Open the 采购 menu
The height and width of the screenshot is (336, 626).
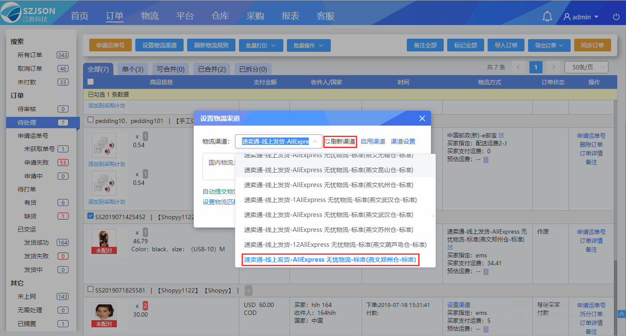pyautogui.click(x=255, y=16)
